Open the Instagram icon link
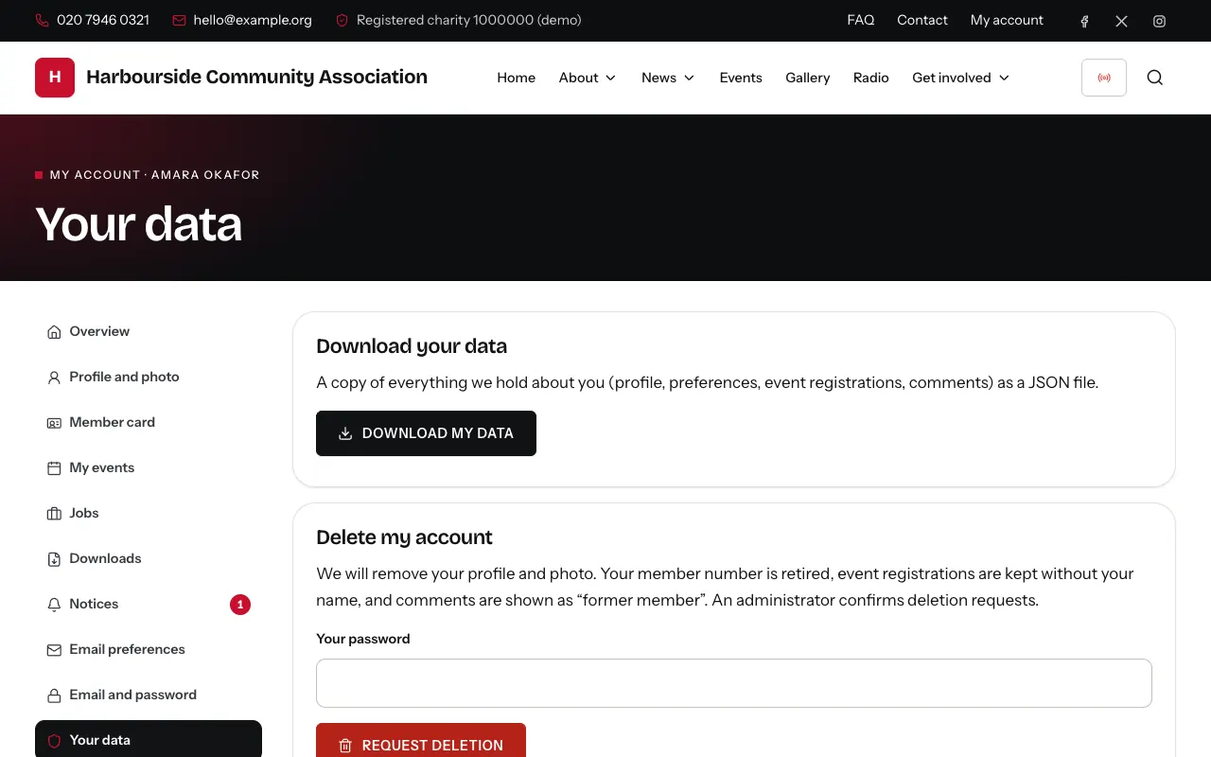Viewport: 1211px width, 757px height. [x=1159, y=21]
